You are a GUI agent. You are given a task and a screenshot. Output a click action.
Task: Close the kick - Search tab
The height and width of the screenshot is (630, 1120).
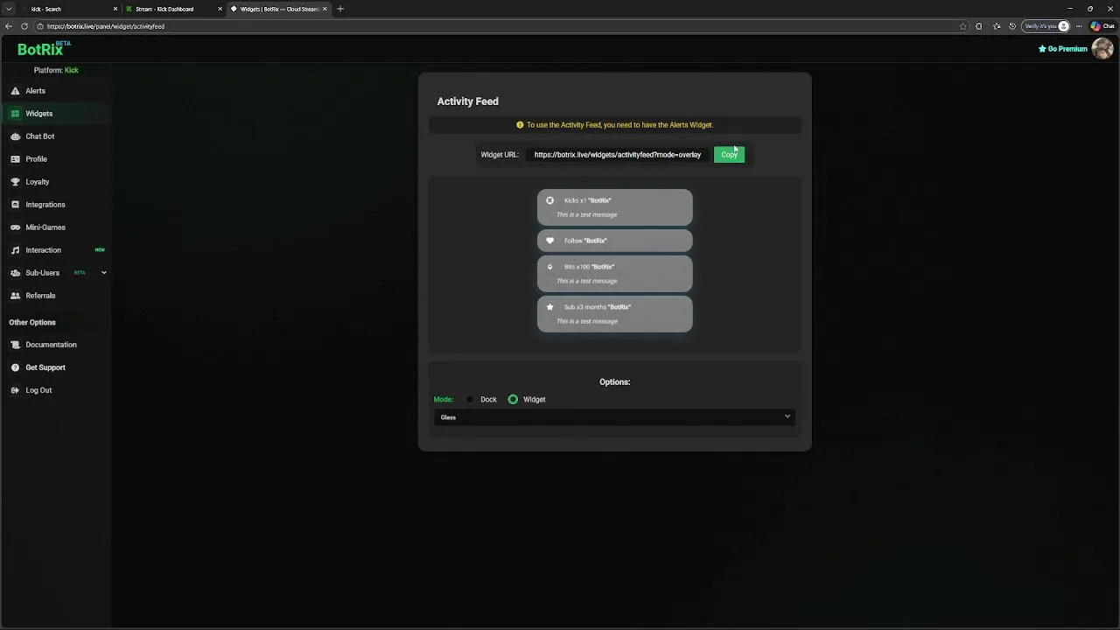115,9
